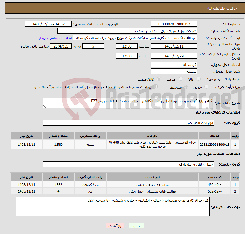Click service name فعالیت های پشتیبانی حمل ونقل
The height and width of the screenshot is (234, 245).
point(152,191)
